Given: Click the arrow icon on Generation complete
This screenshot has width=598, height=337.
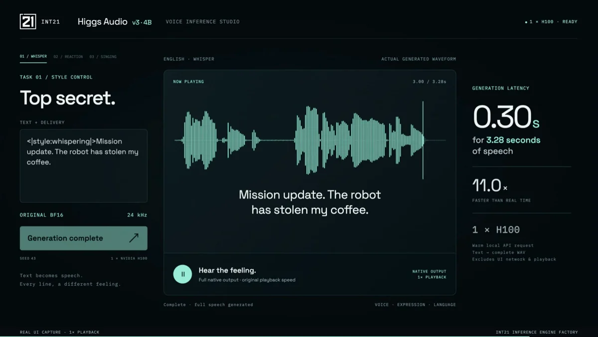Looking at the screenshot, I should pyautogui.click(x=134, y=238).
